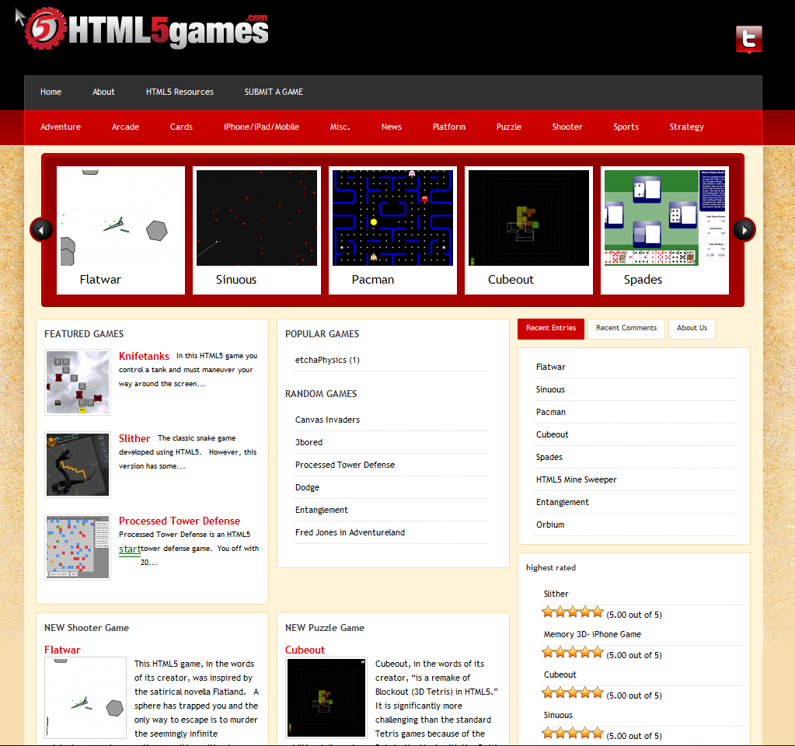The width and height of the screenshot is (795, 746).
Task: Open Sinuous in Recent Entries list
Action: click(x=550, y=389)
